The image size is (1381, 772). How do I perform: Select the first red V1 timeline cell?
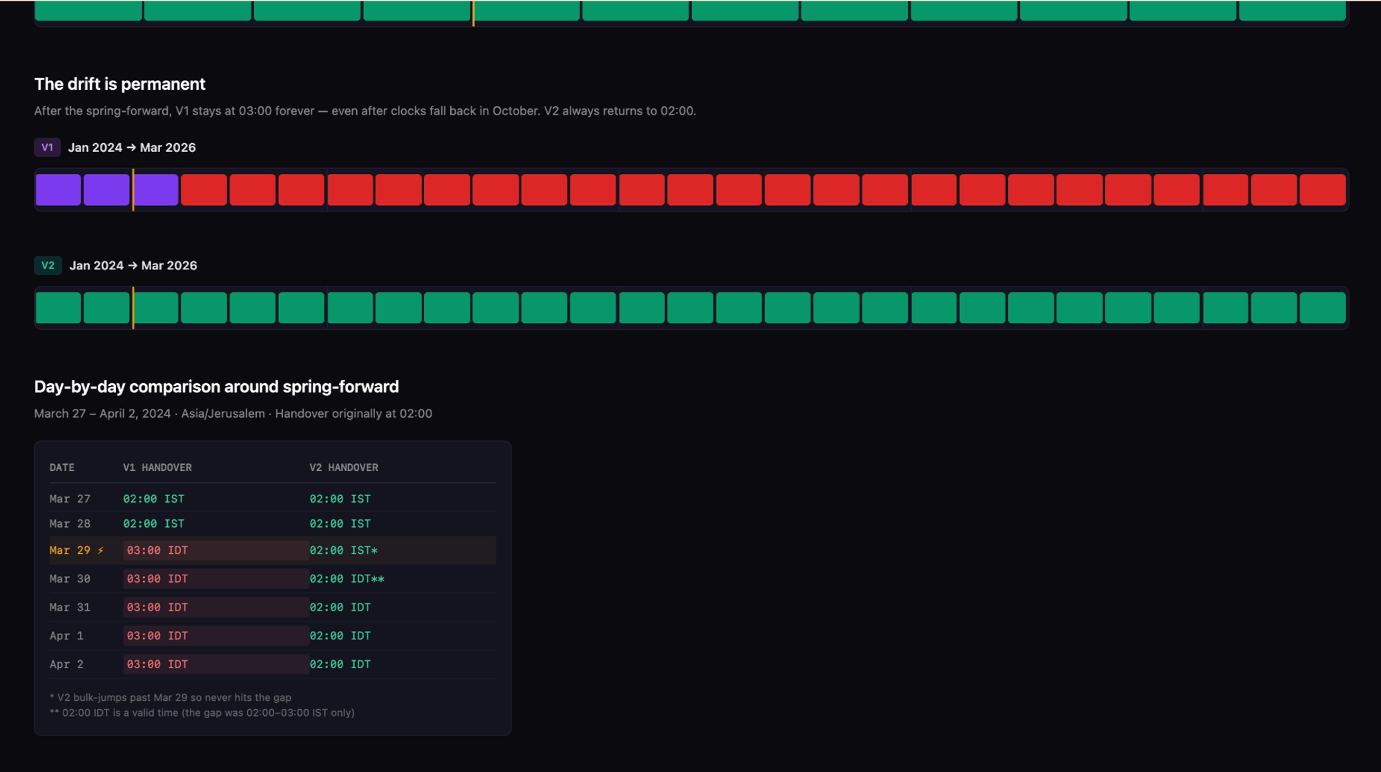(x=204, y=190)
